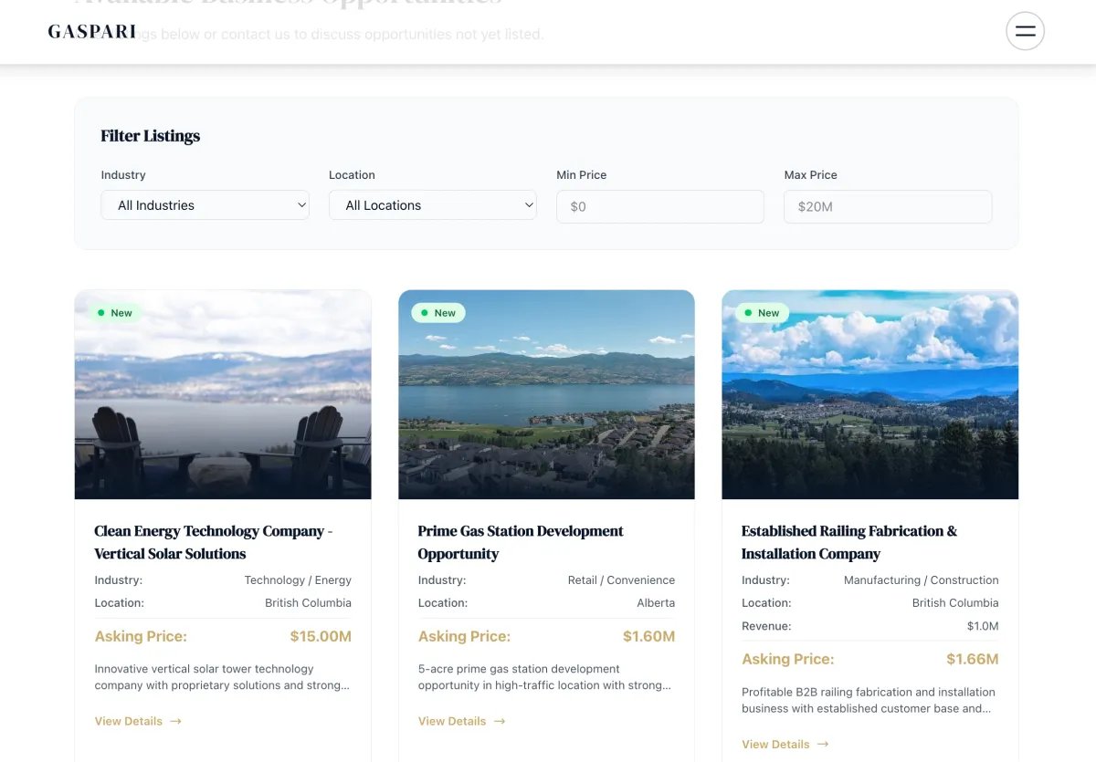Image resolution: width=1096 pixels, height=762 pixels.
Task: Expand the All Industries dropdown
Action: [x=205, y=205]
